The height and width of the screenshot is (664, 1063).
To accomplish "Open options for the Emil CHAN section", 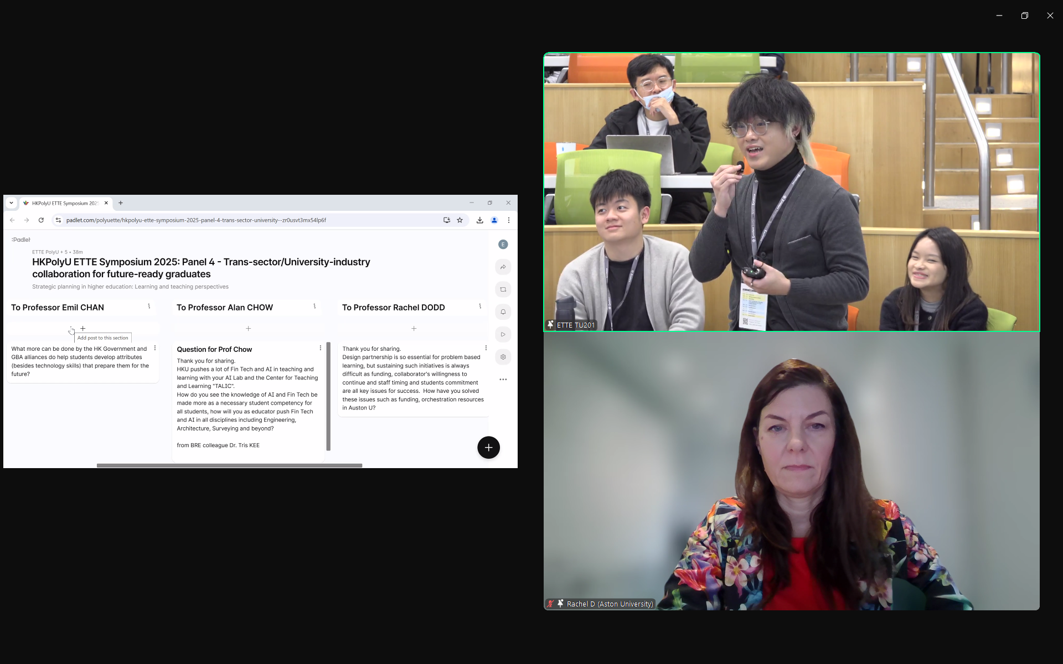I will [149, 307].
